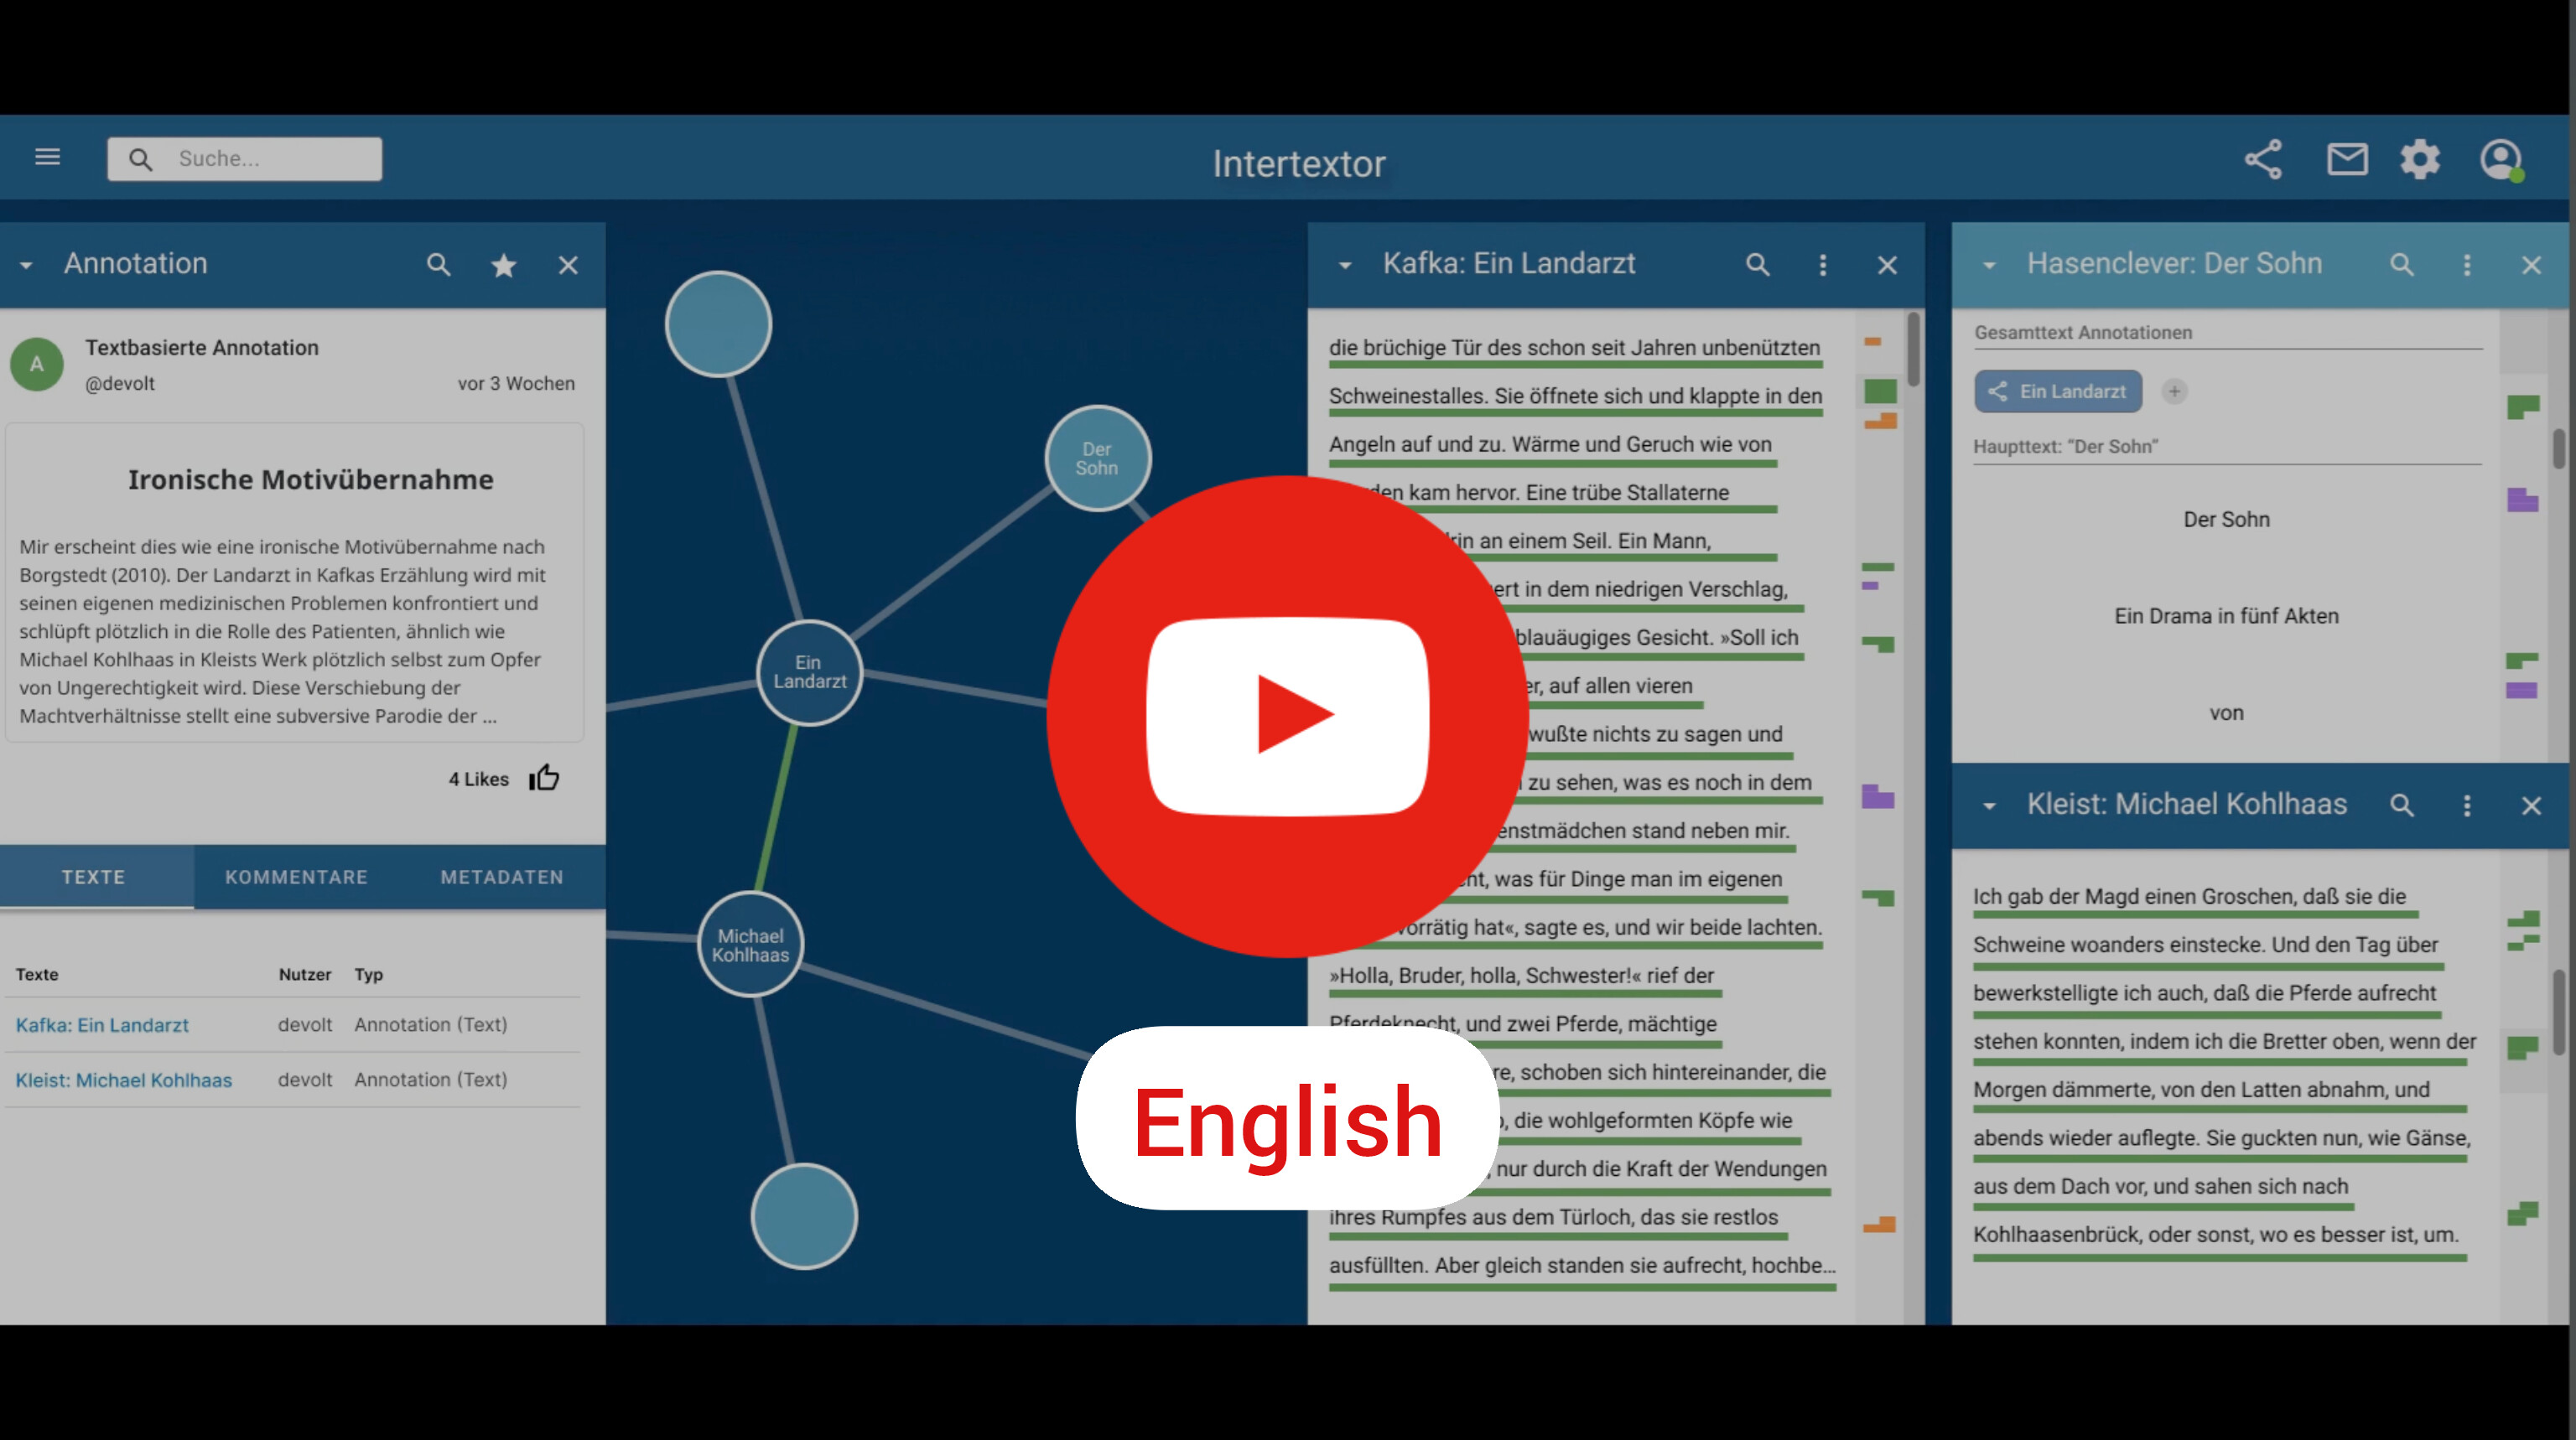Open Kafka: Ein Landarzt three-dot menu
The width and height of the screenshot is (2576, 1440).
pyautogui.click(x=1822, y=265)
